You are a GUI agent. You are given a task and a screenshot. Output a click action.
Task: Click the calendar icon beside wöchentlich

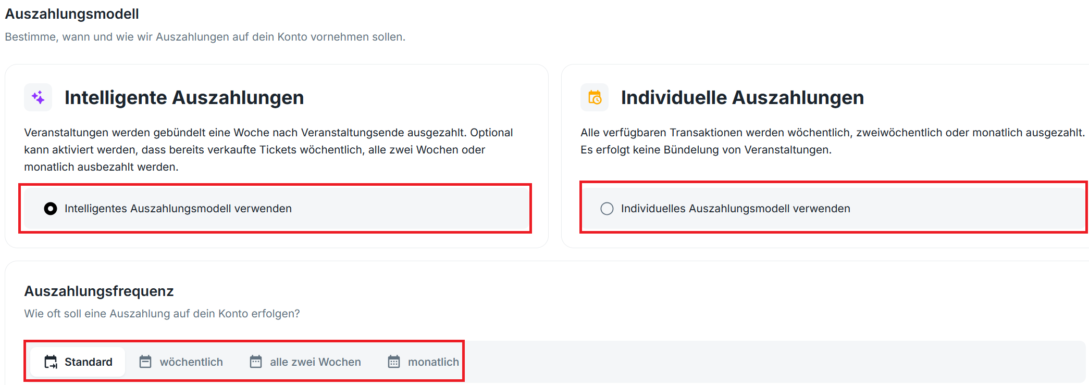point(145,362)
